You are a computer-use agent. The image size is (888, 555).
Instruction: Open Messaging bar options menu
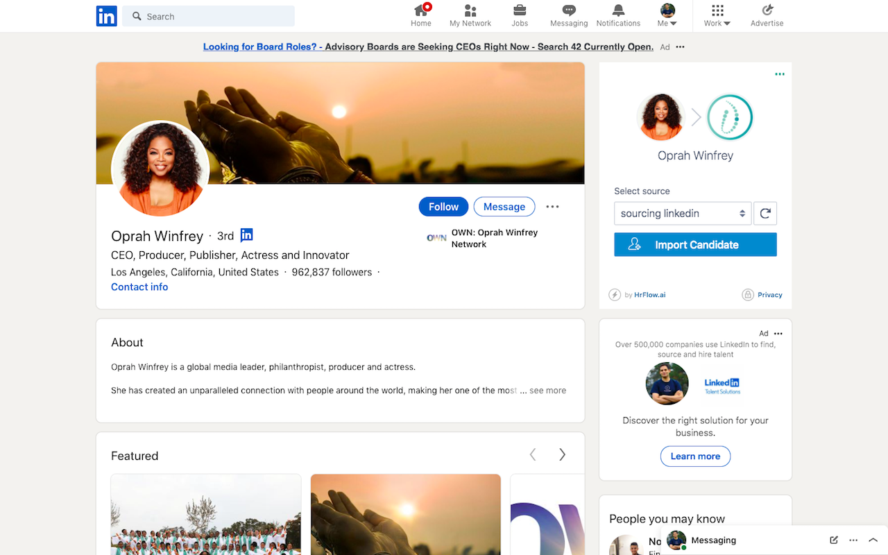[x=853, y=540]
